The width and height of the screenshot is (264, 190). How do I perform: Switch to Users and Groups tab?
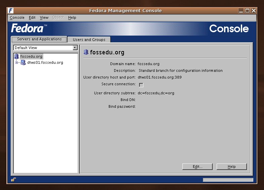(x=89, y=40)
